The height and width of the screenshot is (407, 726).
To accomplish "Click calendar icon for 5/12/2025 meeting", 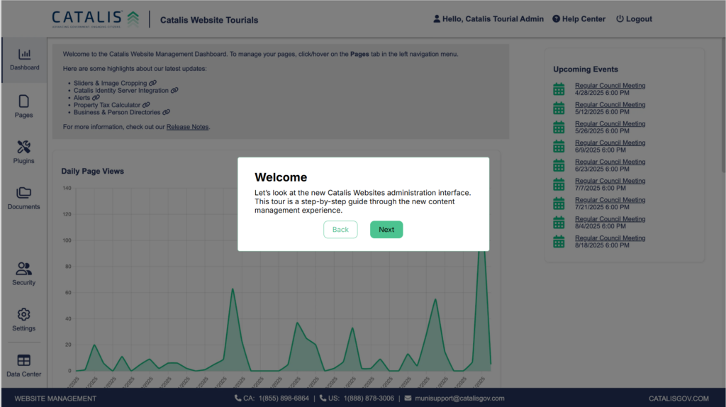I will coord(559,108).
